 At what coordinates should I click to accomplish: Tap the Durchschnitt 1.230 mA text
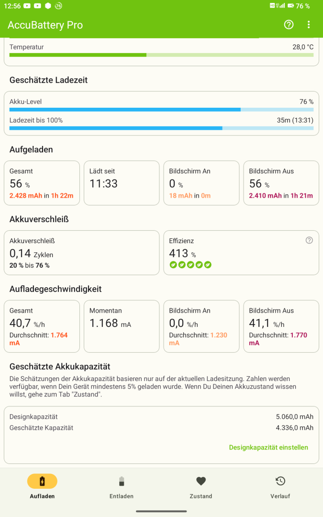(198, 339)
